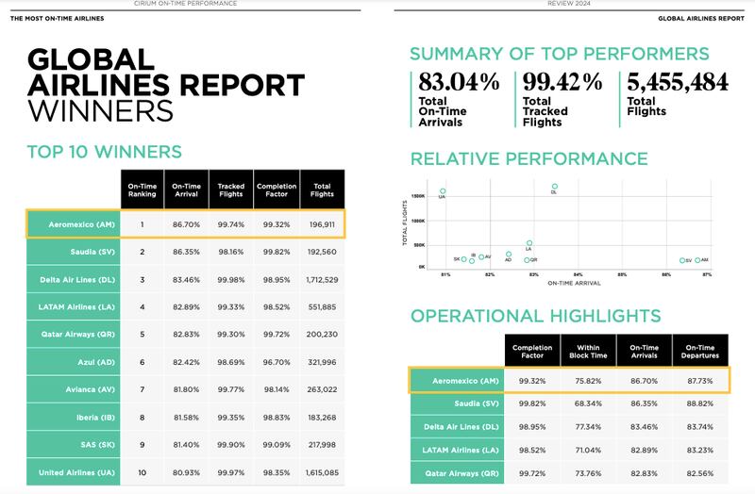This screenshot has width=755, height=494.
Task: Click the AM data point marker
Action: point(697,260)
